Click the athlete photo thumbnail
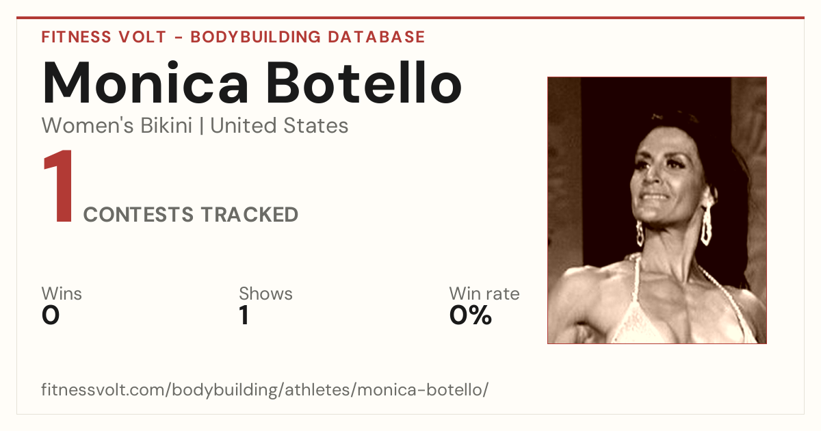 pyautogui.click(x=657, y=210)
